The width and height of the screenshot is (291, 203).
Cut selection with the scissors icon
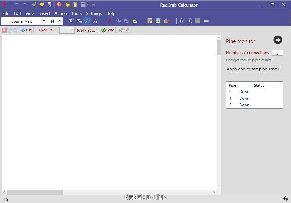(118, 21)
